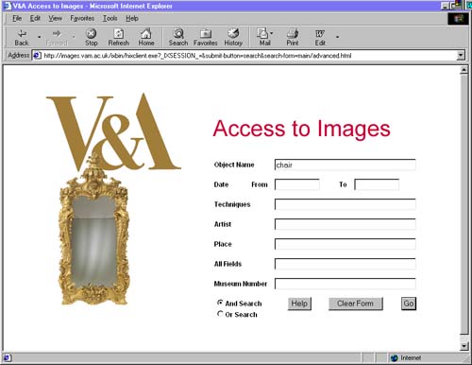The height and width of the screenshot is (365, 472).
Task: Open the Favorites menu
Action: tap(82, 18)
